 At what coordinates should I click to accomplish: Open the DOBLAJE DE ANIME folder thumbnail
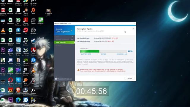click(48, 12)
